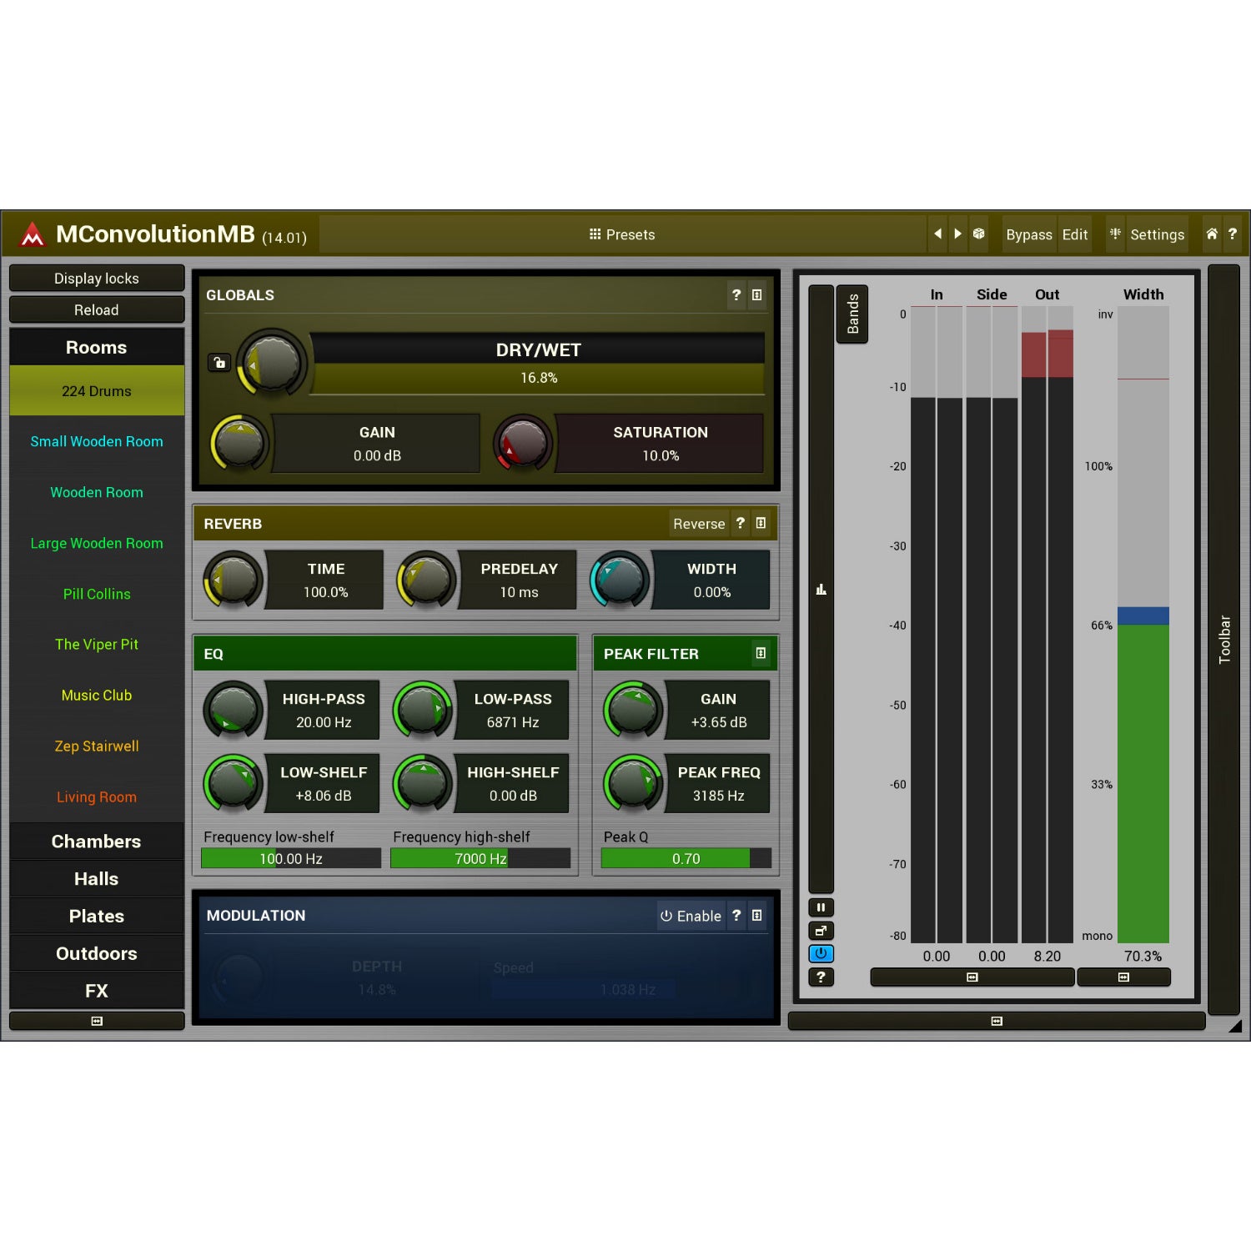Select the Zep Stairwell impulse
This screenshot has height=1251, width=1251.
click(97, 746)
